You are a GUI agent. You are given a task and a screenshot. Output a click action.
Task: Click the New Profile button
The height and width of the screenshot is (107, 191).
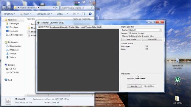tap(131, 40)
